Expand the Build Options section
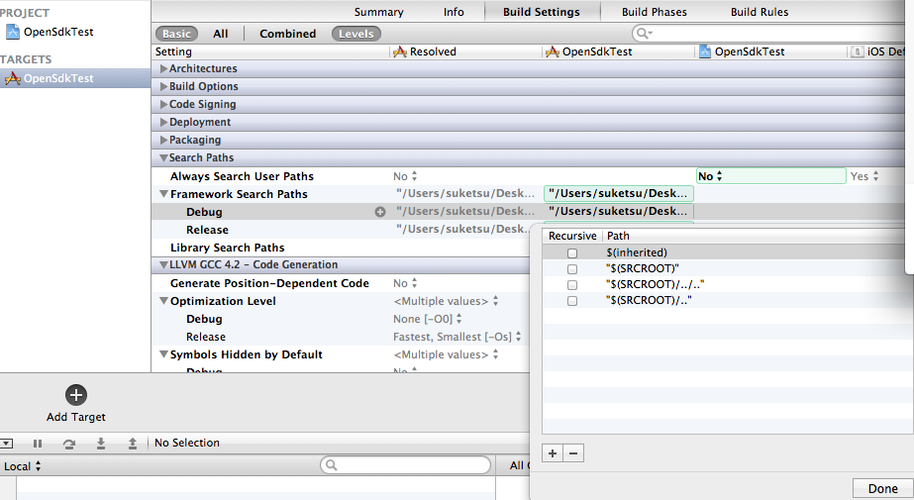This screenshot has height=500, width=914. pos(163,86)
